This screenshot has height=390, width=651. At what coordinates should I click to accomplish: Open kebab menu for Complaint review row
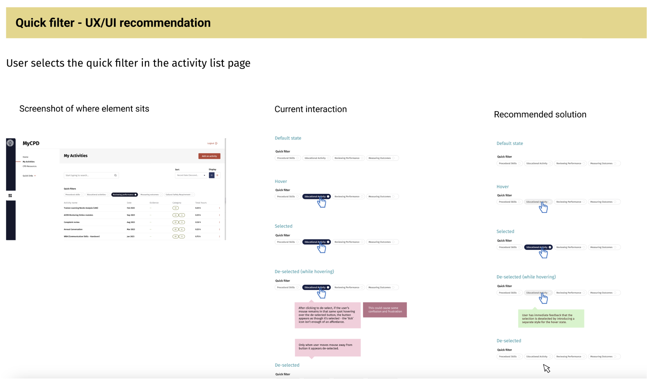pyautogui.click(x=219, y=222)
